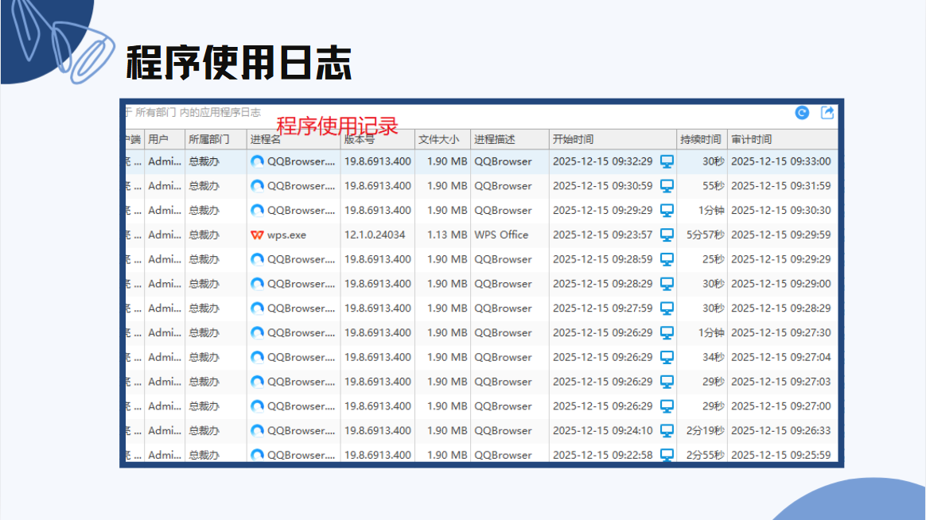The width and height of the screenshot is (926, 520).
Task: Click monitor icon for row audited 09:28:29
Action: (667, 309)
